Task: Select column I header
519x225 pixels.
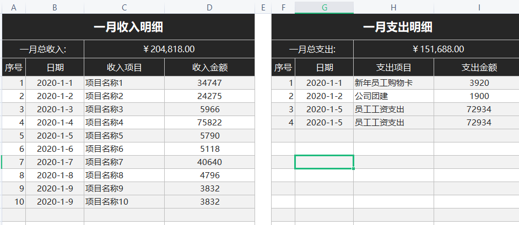Action: coord(479,7)
